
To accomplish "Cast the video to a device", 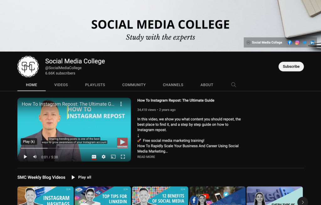I will (113, 157).
